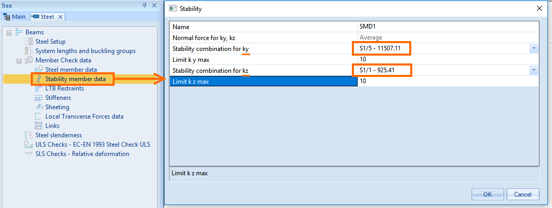The height and width of the screenshot is (208, 552).
Task: Select the LTB Restraints icon
Action: coord(39,88)
